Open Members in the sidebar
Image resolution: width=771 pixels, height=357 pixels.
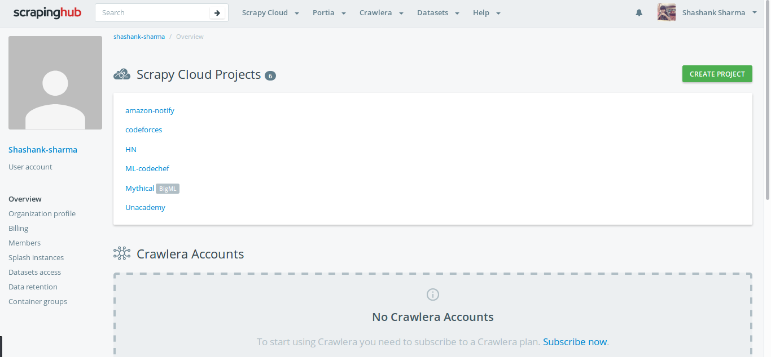point(24,243)
